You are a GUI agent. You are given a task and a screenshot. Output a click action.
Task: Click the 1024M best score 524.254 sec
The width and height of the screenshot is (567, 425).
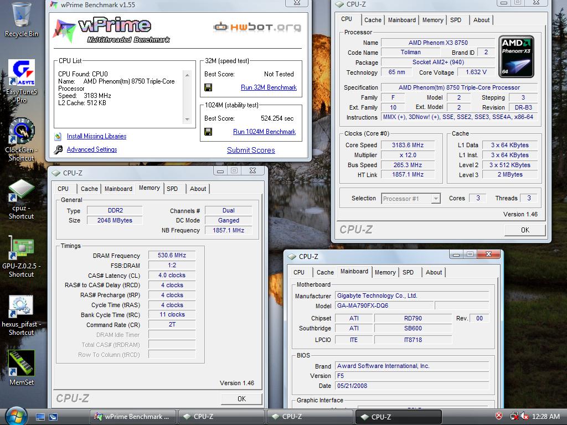tap(277, 118)
